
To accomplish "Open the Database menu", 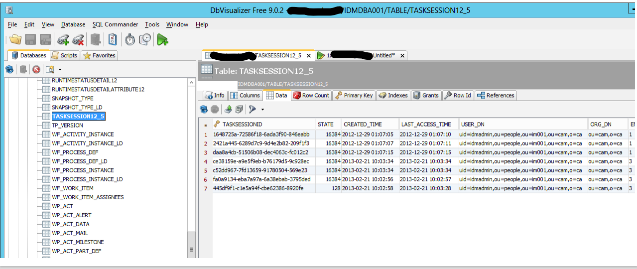I will click(73, 24).
